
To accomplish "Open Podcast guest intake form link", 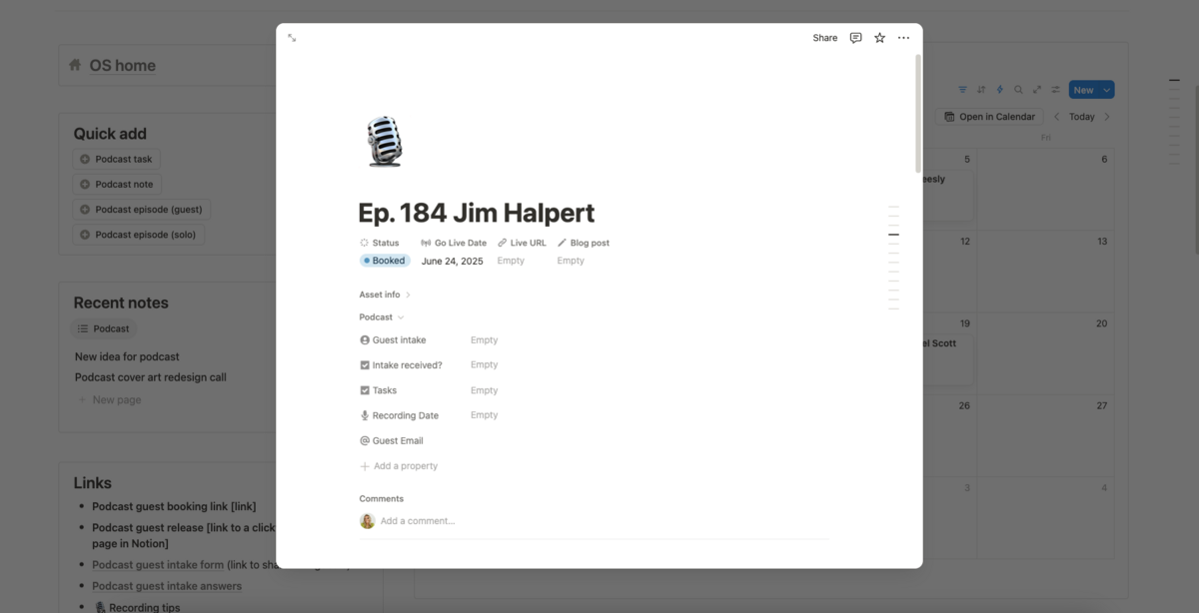I will tap(158, 565).
